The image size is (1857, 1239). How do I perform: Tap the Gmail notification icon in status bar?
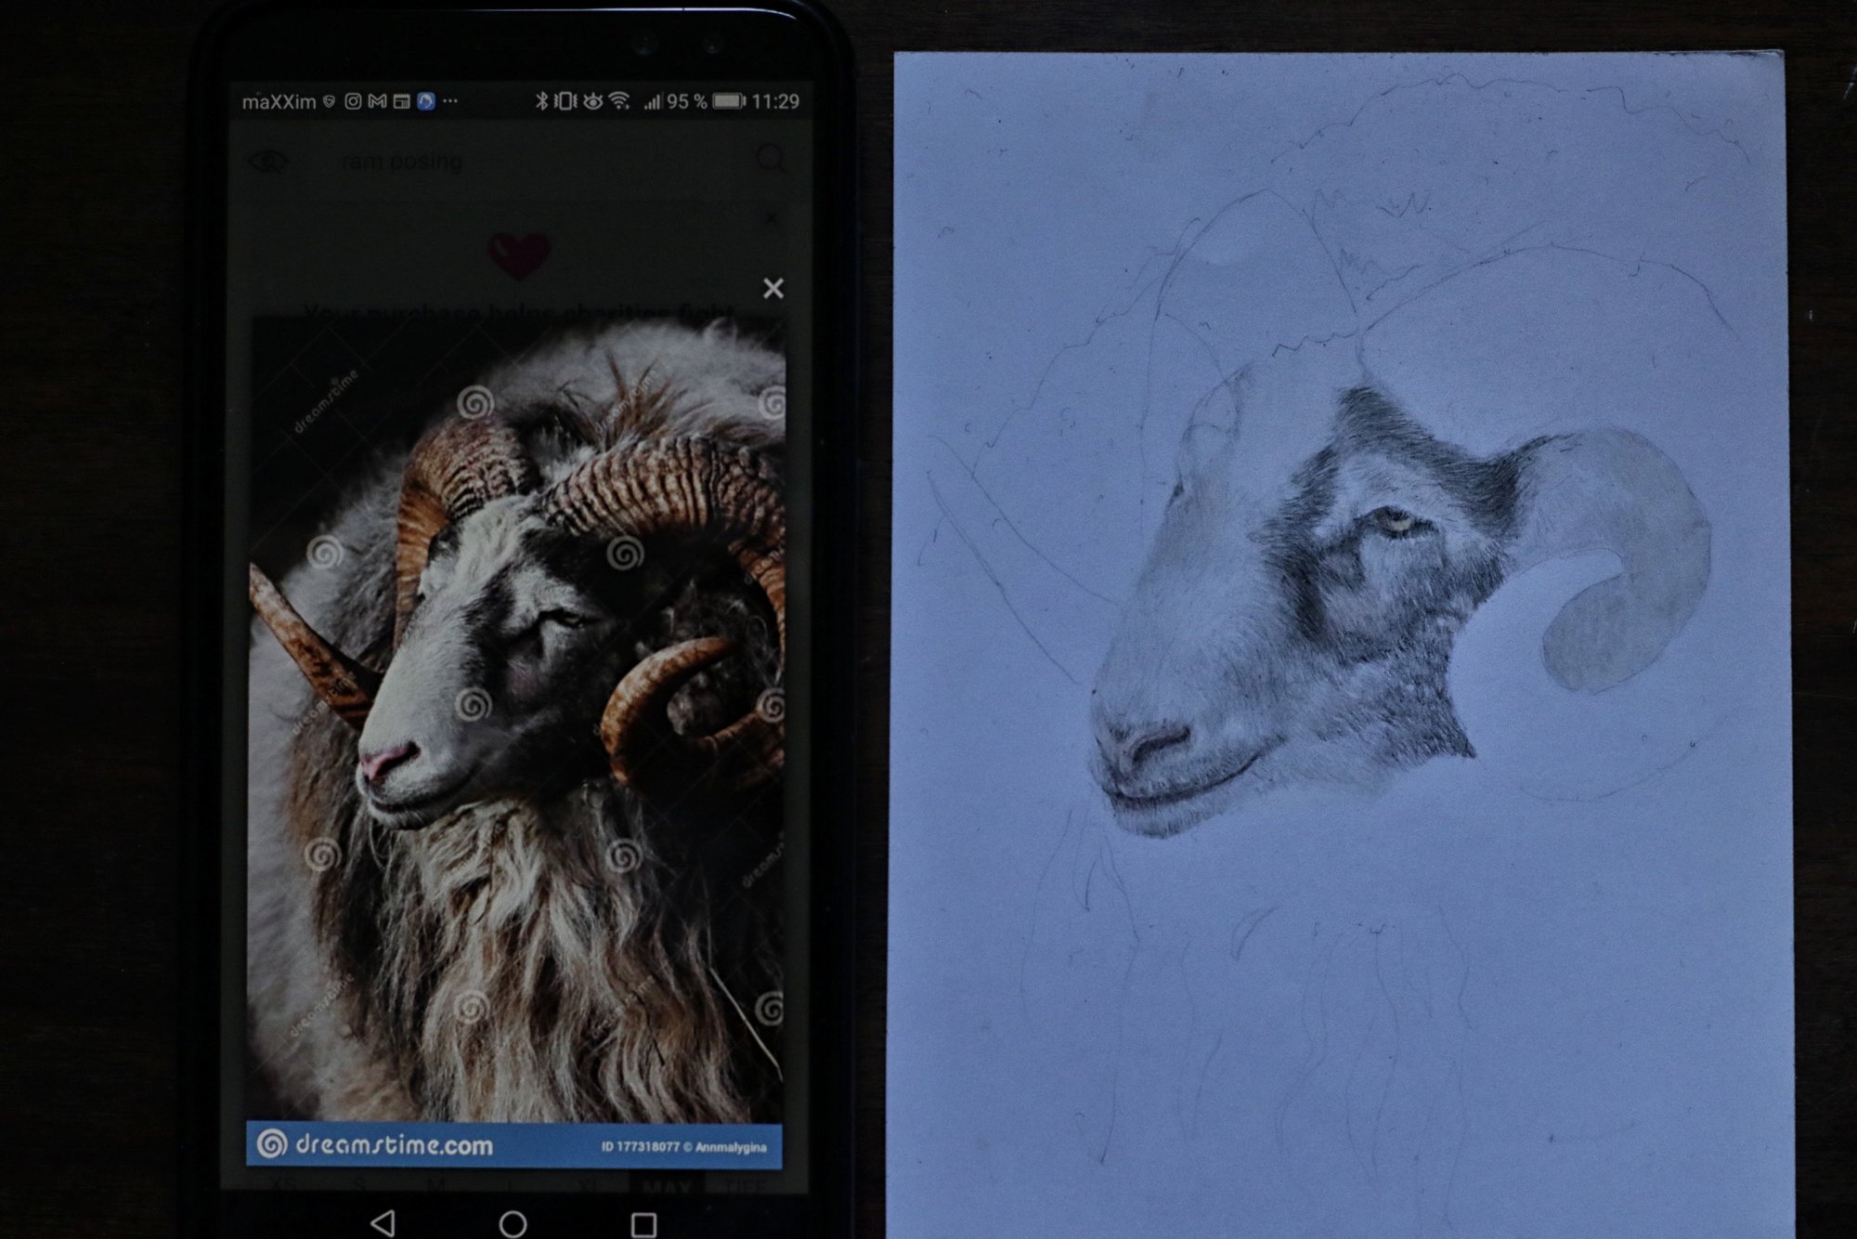[x=377, y=101]
